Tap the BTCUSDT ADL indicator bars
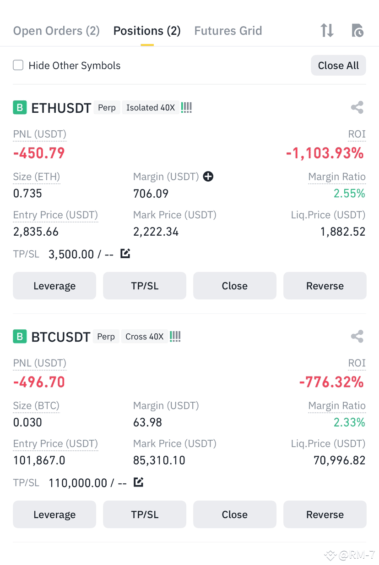379x565 pixels. coord(175,337)
